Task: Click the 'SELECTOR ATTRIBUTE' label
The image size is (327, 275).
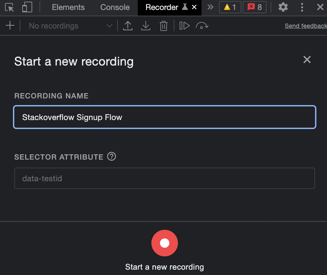Action: (59, 157)
